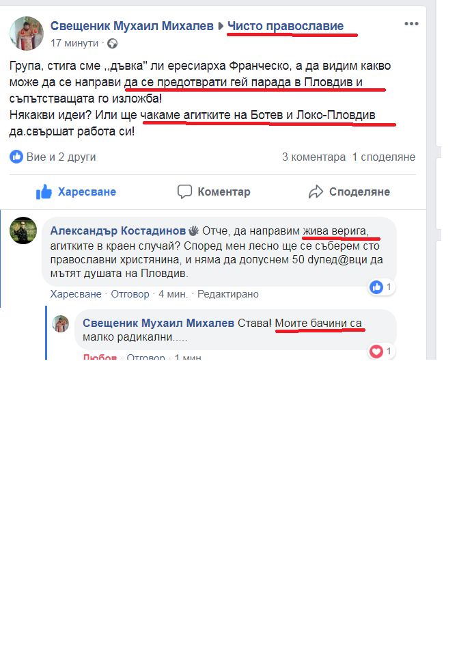Click the blue like reaction icon under post

(16, 157)
